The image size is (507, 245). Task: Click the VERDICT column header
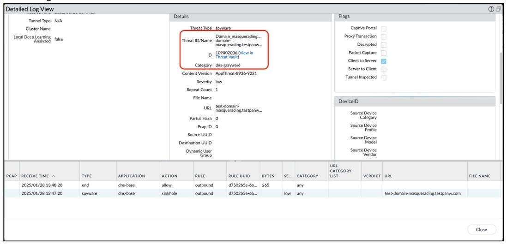(x=372, y=176)
